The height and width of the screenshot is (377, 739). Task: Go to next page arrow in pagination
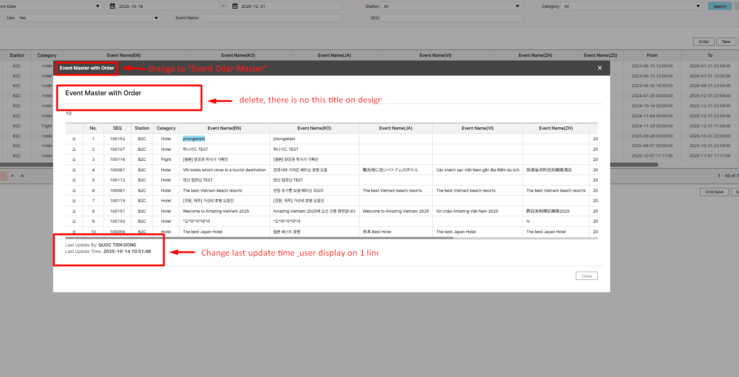coord(13,176)
